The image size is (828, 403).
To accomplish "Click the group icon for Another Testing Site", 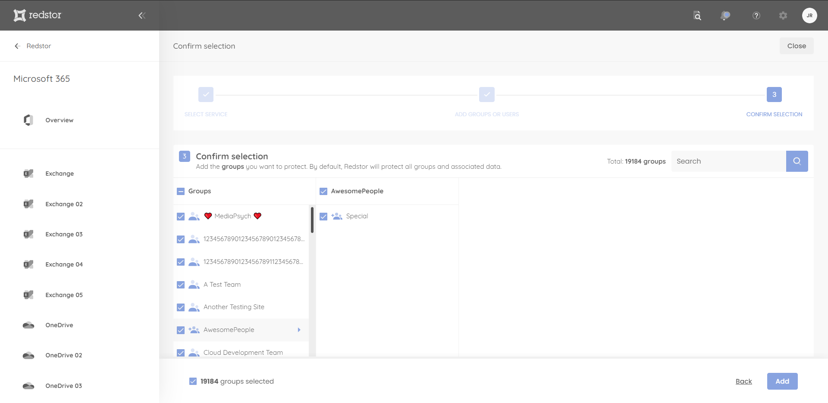I will [194, 307].
